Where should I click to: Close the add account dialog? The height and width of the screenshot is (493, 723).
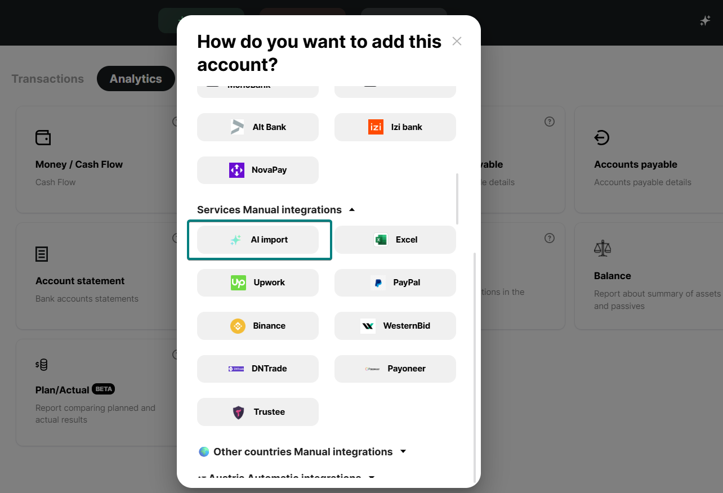(x=457, y=41)
